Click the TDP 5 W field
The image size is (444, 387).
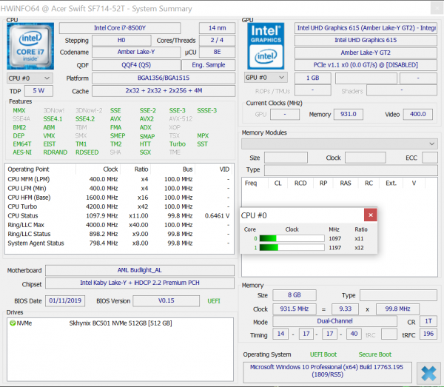(x=38, y=91)
